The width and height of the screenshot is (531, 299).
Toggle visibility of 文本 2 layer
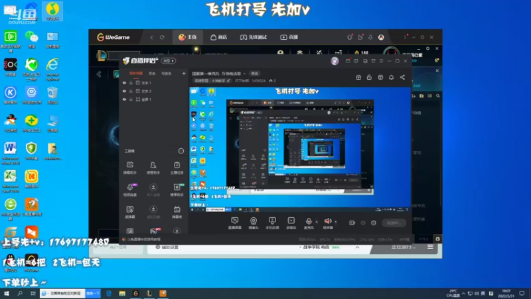tap(124, 91)
